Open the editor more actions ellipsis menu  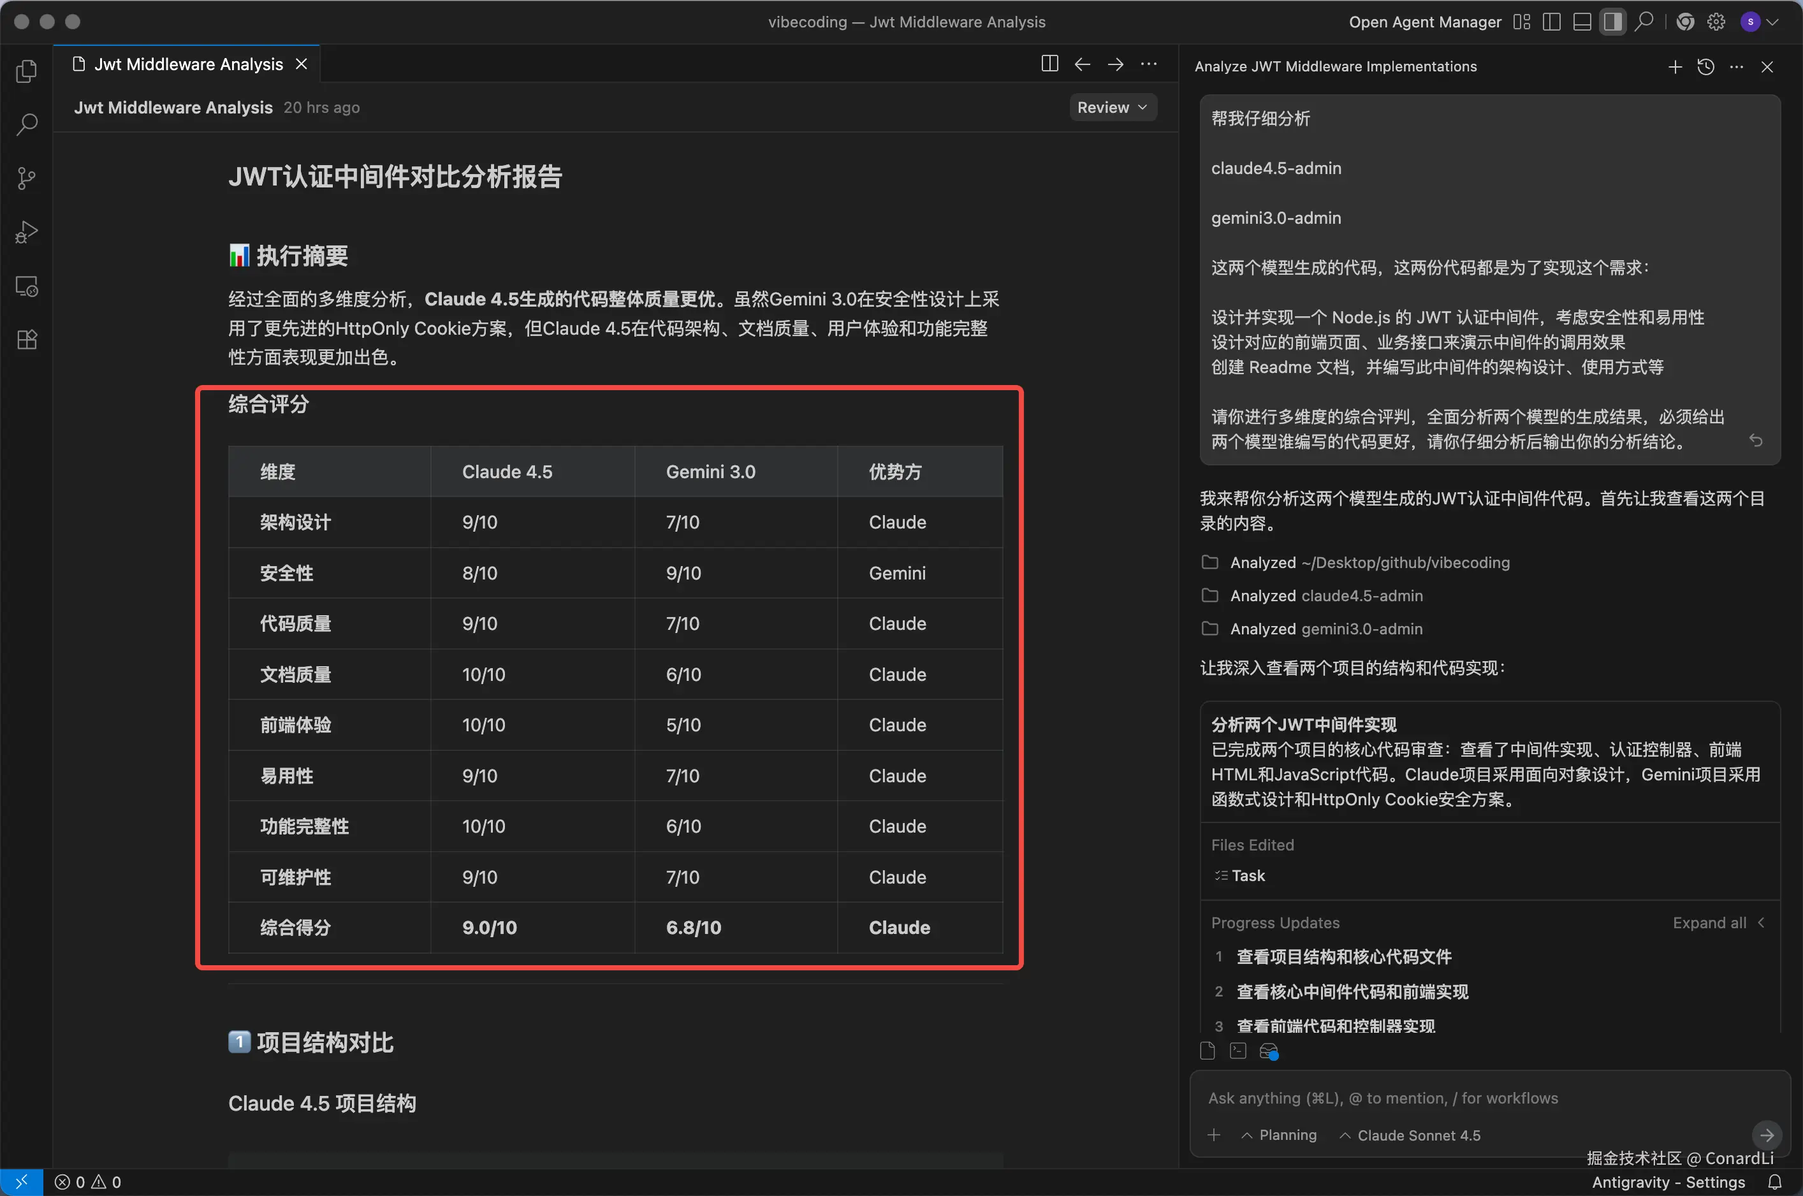point(1149,64)
